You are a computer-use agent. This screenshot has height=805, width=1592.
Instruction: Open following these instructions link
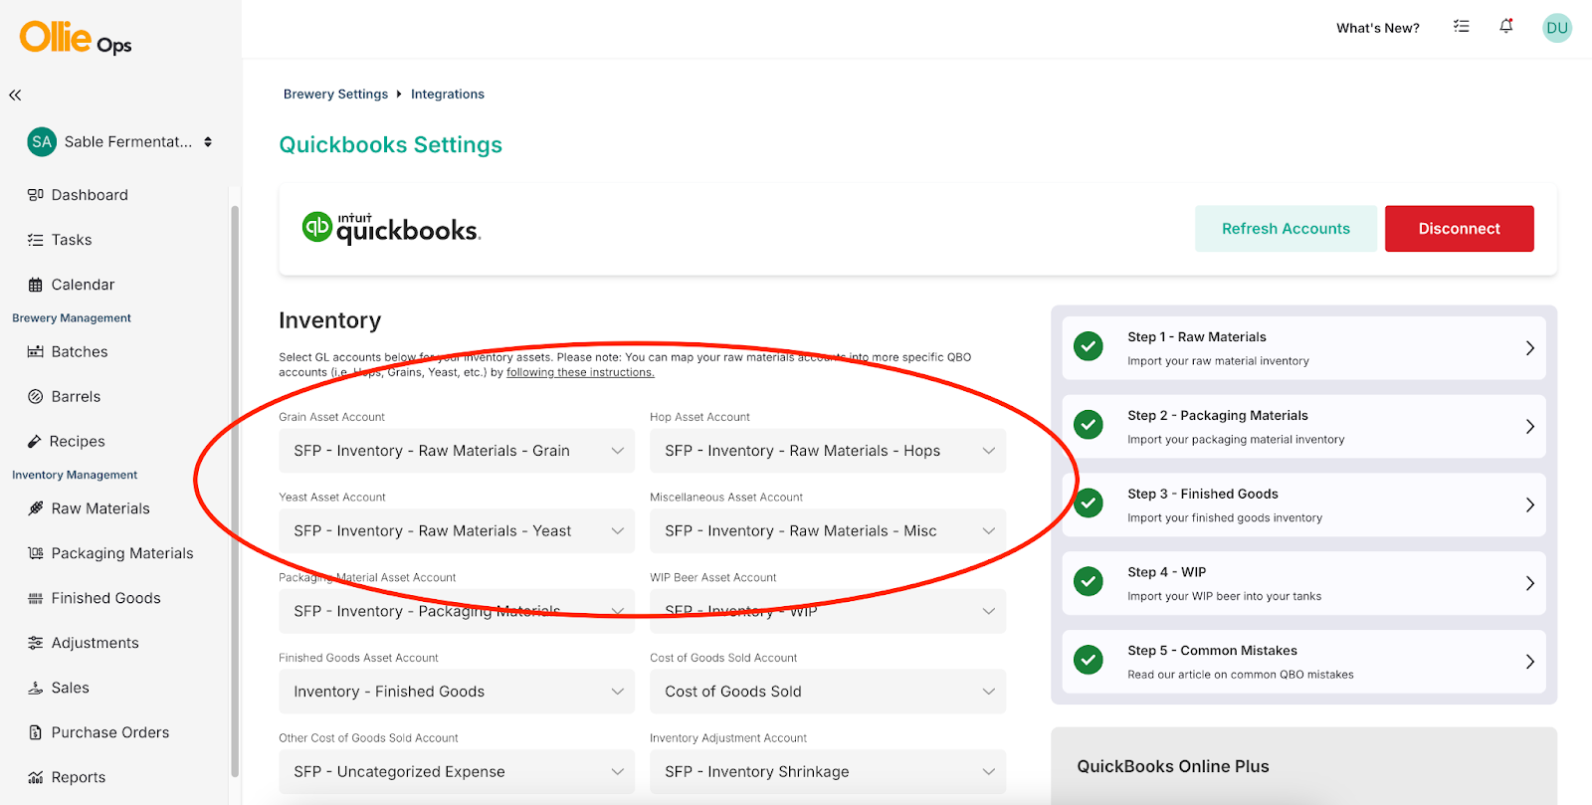(x=580, y=372)
